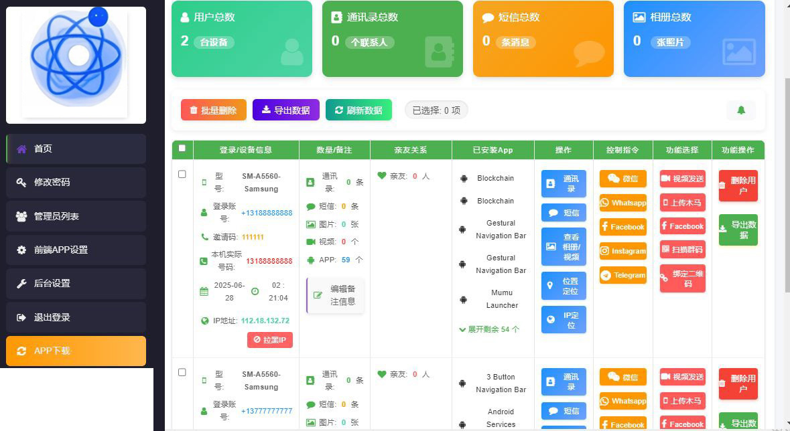Click the Instagram icon button

604,251
